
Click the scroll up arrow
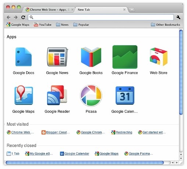(x=181, y=154)
